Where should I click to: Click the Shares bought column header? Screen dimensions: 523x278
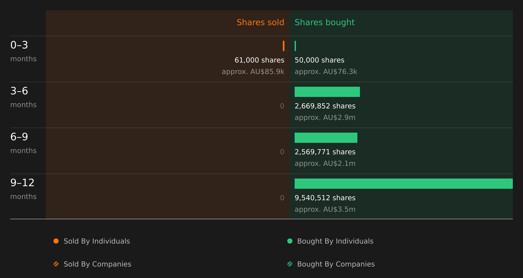click(x=325, y=23)
